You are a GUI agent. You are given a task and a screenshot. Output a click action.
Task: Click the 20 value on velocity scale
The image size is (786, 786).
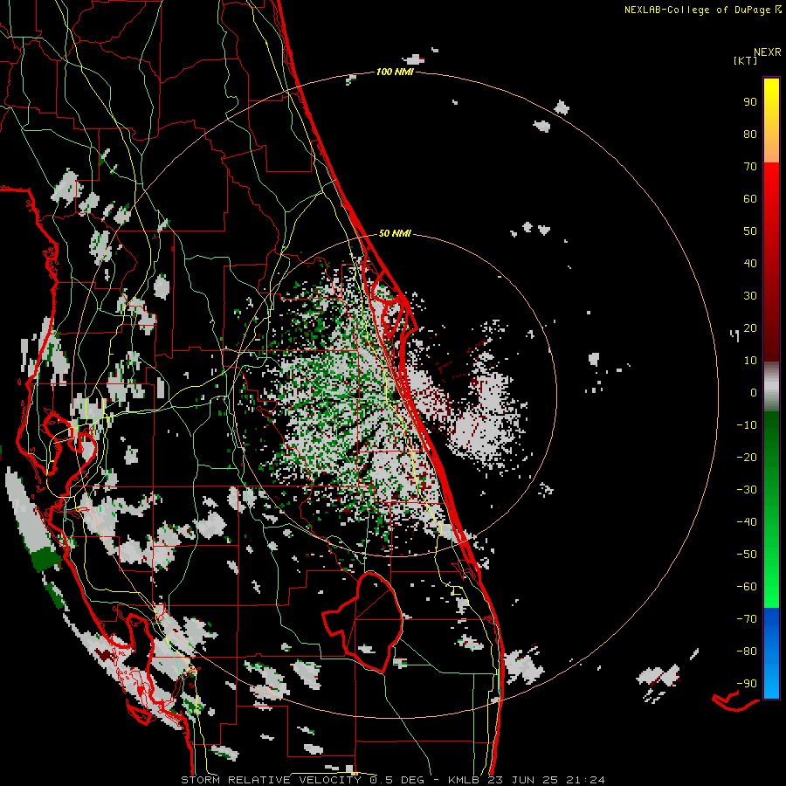pyautogui.click(x=750, y=328)
